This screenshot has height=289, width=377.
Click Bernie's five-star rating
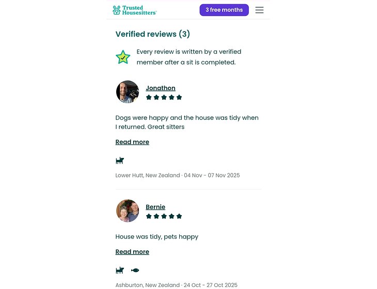point(164,216)
